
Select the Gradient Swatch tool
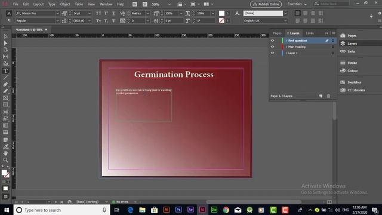(x=5, y=125)
